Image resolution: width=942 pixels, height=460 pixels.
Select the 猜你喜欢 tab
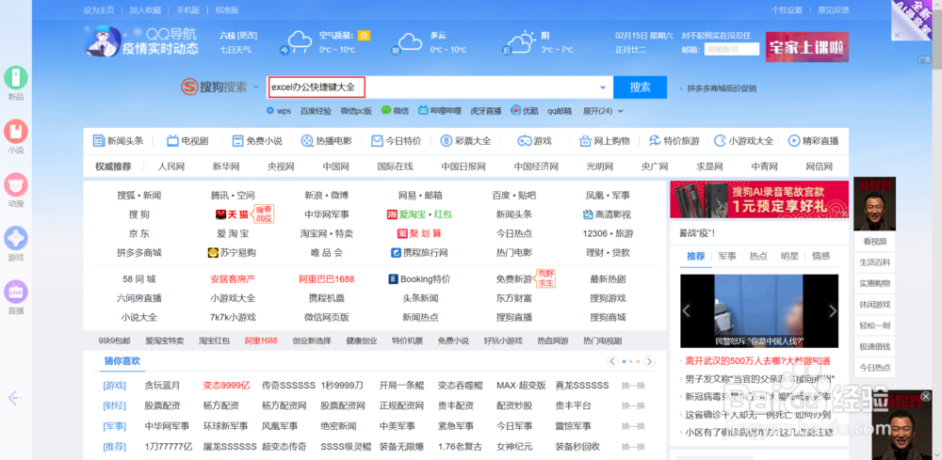tap(122, 361)
